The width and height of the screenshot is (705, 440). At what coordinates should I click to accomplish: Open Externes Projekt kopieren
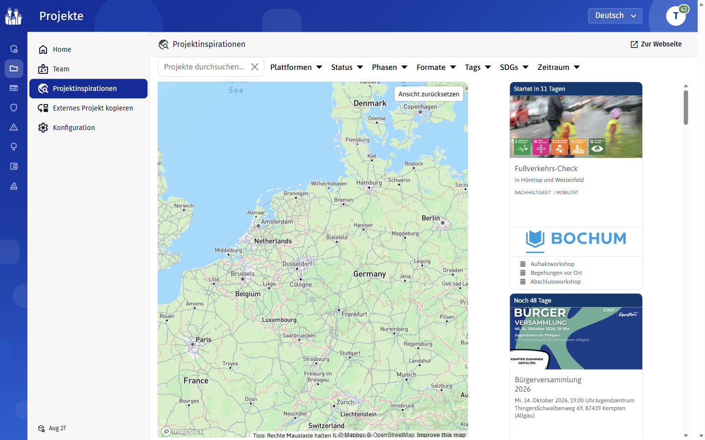[x=88, y=108]
